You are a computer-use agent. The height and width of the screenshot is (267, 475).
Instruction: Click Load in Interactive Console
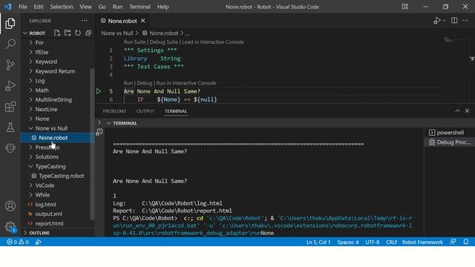pos(213,42)
